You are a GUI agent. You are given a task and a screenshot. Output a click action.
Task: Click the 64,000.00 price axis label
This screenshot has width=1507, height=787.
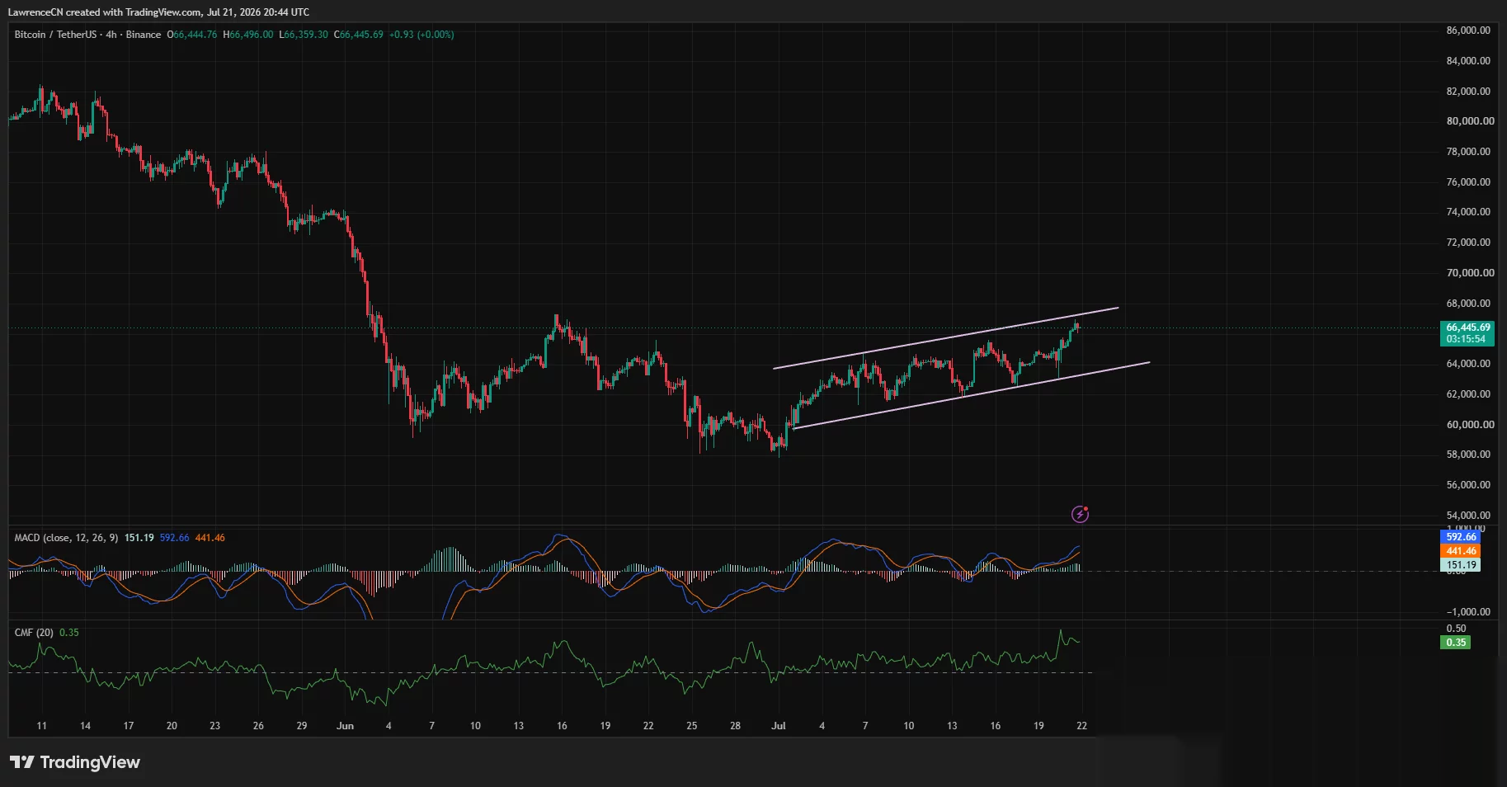point(1468,364)
